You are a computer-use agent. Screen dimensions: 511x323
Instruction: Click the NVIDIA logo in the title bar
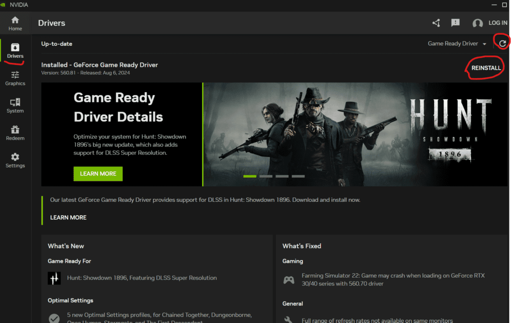[x=3, y=4]
